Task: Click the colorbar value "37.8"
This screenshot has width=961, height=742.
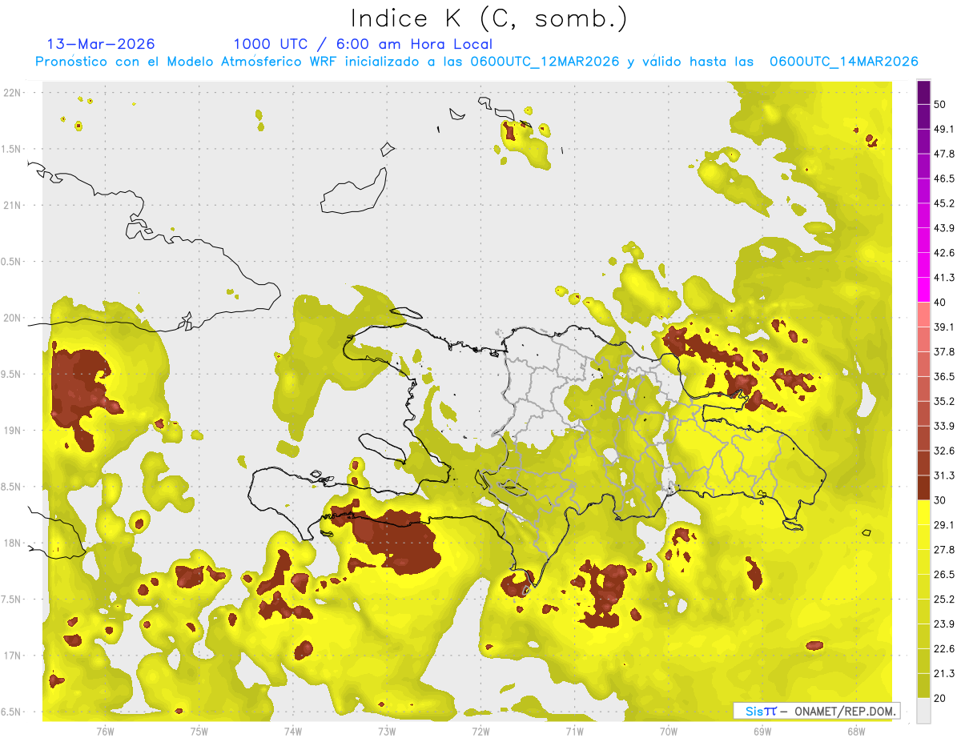Action: pyautogui.click(x=945, y=351)
